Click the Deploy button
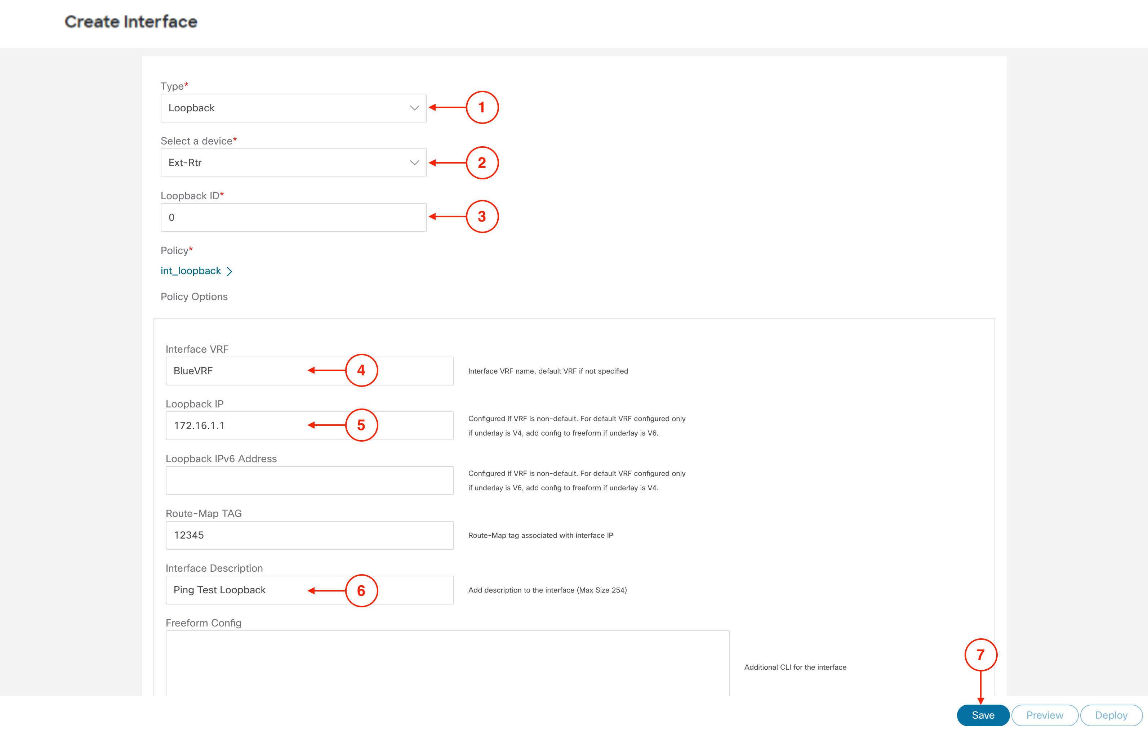This screenshot has width=1148, height=732. (x=1111, y=715)
